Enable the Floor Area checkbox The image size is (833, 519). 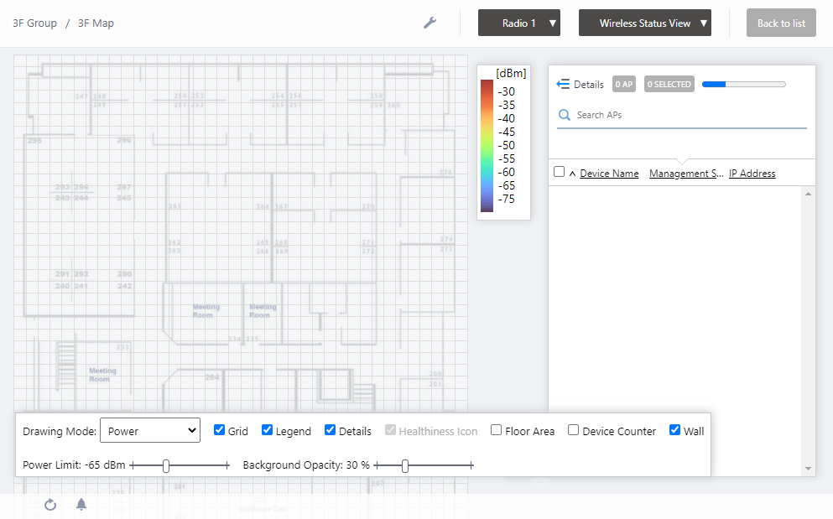click(x=497, y=431)
